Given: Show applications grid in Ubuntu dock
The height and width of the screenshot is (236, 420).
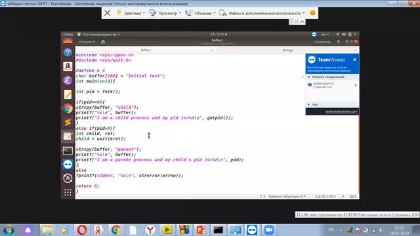Looking at the screenshot, I should pyautogui.click(x=68, y=192).
